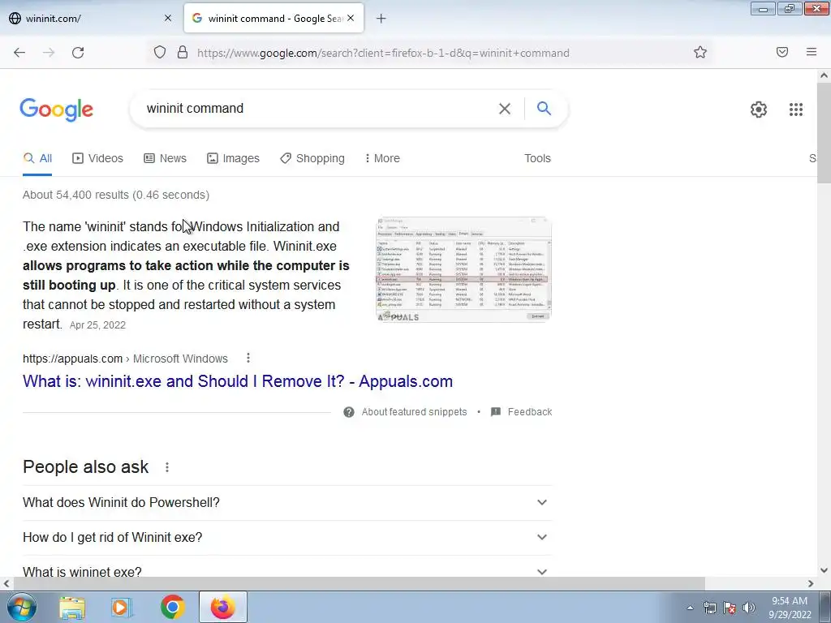Reload the current page
The height and width of the screenshot is (623, 831).
pyautogui.click(x=78, y=53)
